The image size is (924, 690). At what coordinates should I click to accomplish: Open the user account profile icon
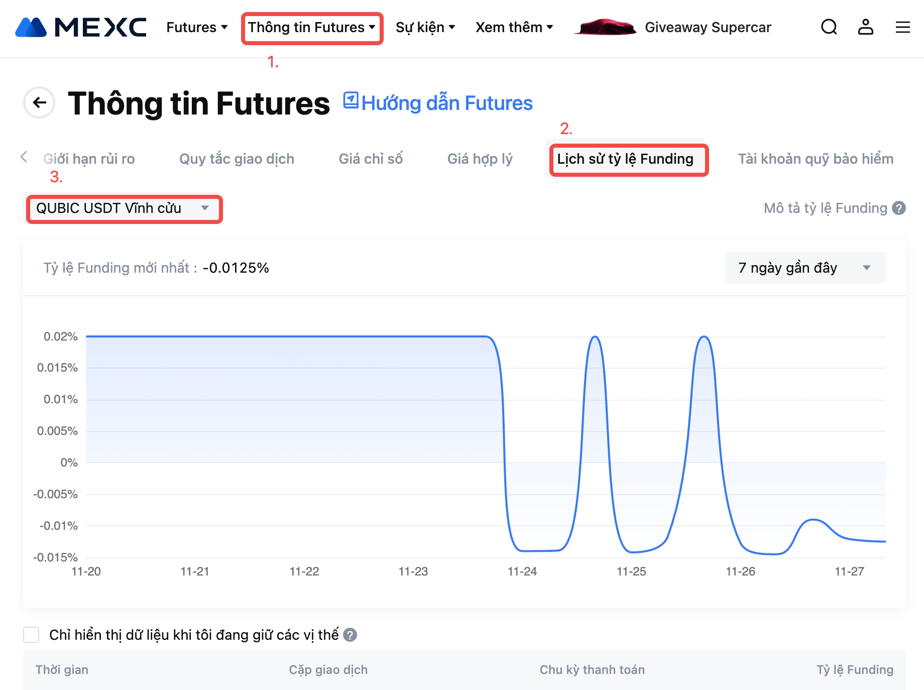coord(865,27)
